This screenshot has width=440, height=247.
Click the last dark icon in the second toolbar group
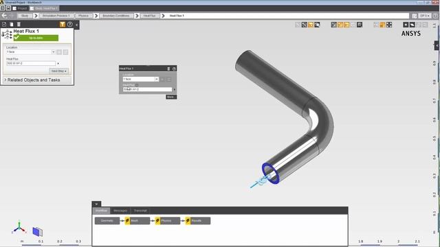[x=360, y=25]
